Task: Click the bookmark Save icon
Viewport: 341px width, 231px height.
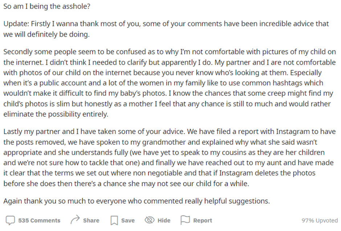Action: point(114,220)
